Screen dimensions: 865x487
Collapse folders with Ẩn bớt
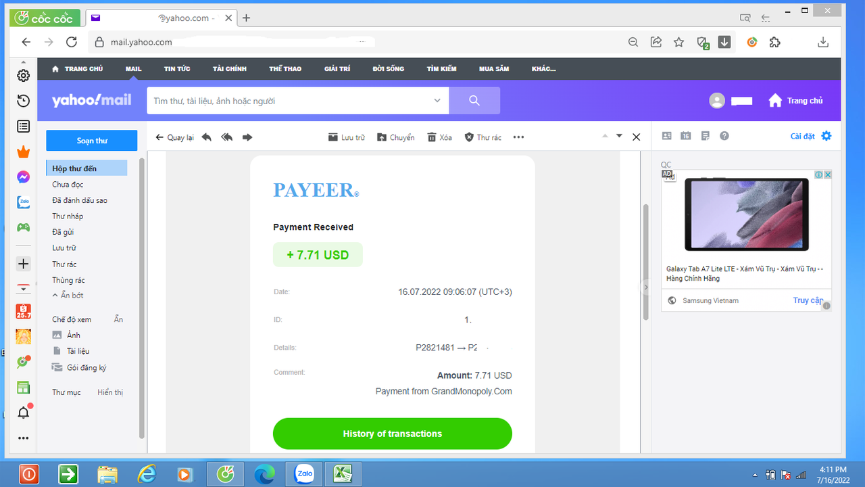point(68,296)
